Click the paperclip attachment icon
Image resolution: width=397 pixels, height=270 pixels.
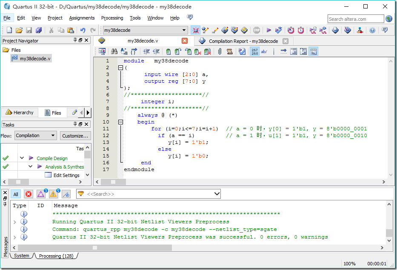pos(220,51)
